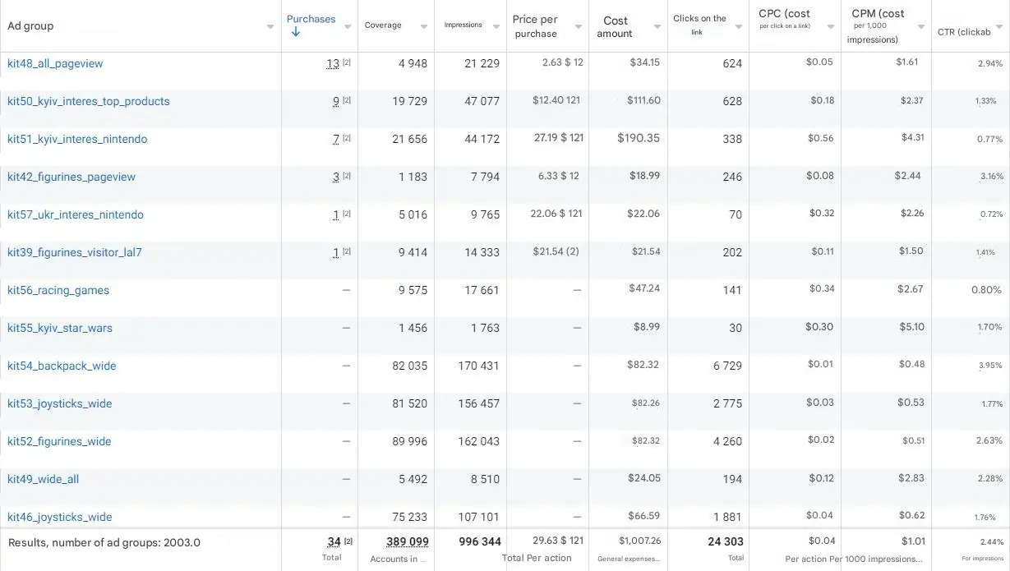The image size is (1010, 571).
Task: Open the Impressions column dropdown arrow
Action: pos(496,27)
